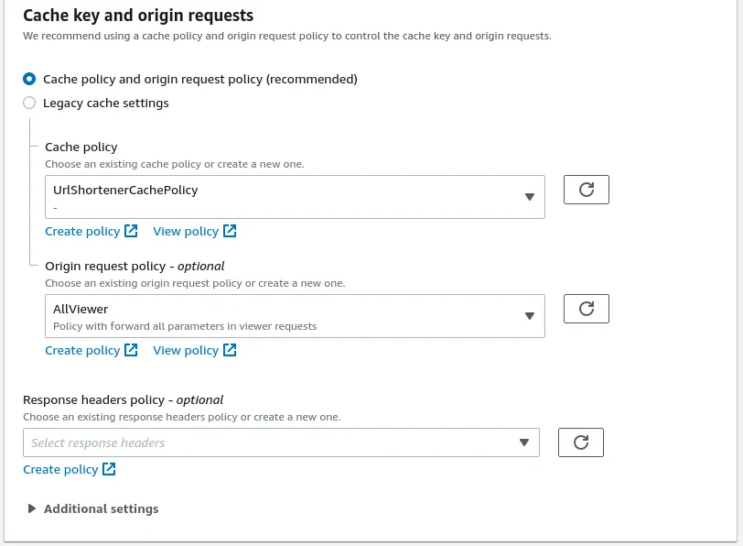
Task: Click external-link icon beside Origin request Create policy
Action: tap(131, 350)
